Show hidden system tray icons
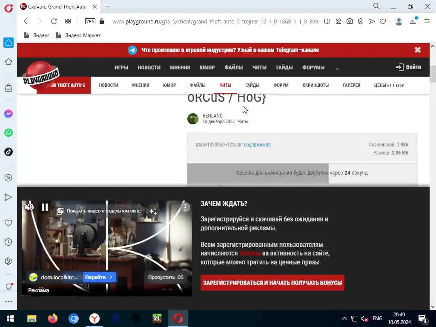The height and width of the screenshot is (327, 436). click(344, 318)
